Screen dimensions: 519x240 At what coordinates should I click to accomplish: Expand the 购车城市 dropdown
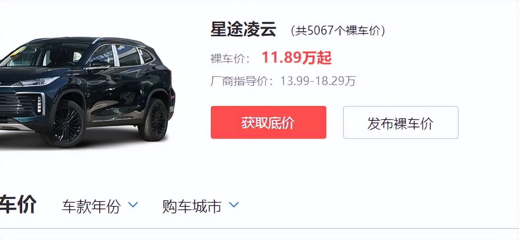(x=201, y=206)
